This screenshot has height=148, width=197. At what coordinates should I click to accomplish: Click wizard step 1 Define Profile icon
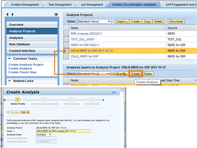point(18,99)
